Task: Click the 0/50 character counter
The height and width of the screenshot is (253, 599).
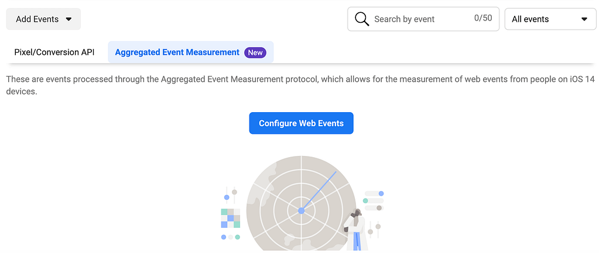Action: [x=483, y=18]
